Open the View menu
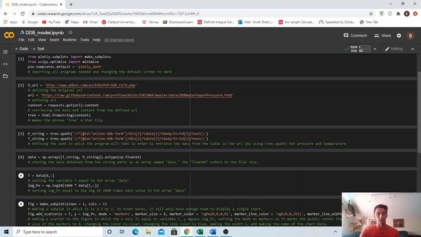Screen dimensions: 421x237 (42, 39)
